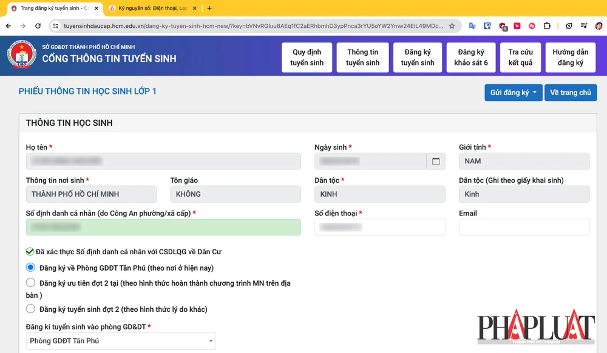Viewport: 607px width, 353px height.
Task: Open the date picker calendar icon
Action: [436, 161]
